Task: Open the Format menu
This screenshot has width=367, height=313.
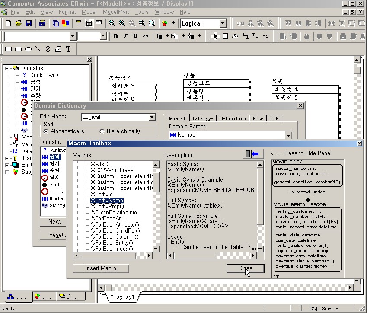Action: click(x=67, y=12)
